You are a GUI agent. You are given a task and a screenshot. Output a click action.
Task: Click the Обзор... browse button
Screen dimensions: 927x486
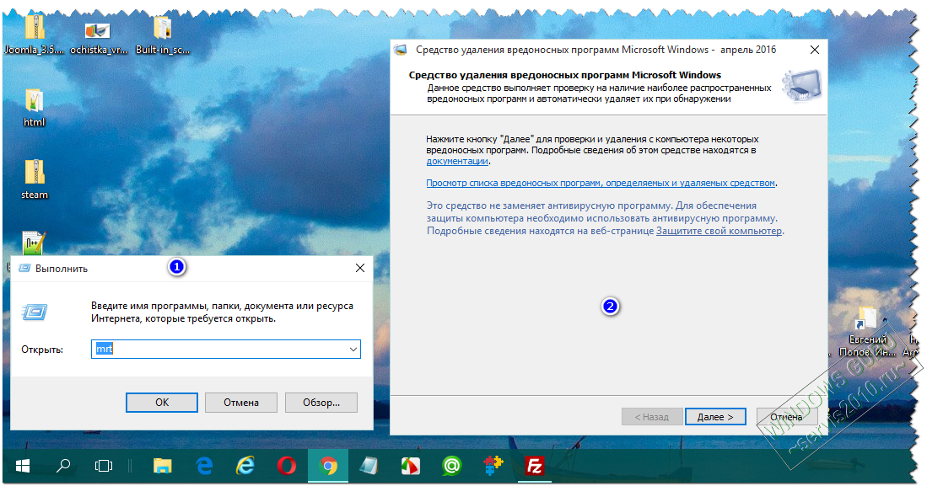[321, 402]
